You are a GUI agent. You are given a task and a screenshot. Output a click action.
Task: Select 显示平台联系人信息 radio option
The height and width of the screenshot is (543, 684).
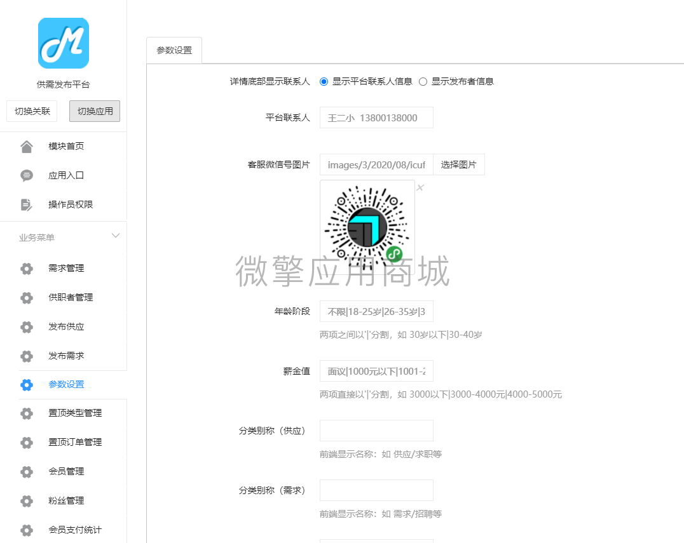pos(324,81)
